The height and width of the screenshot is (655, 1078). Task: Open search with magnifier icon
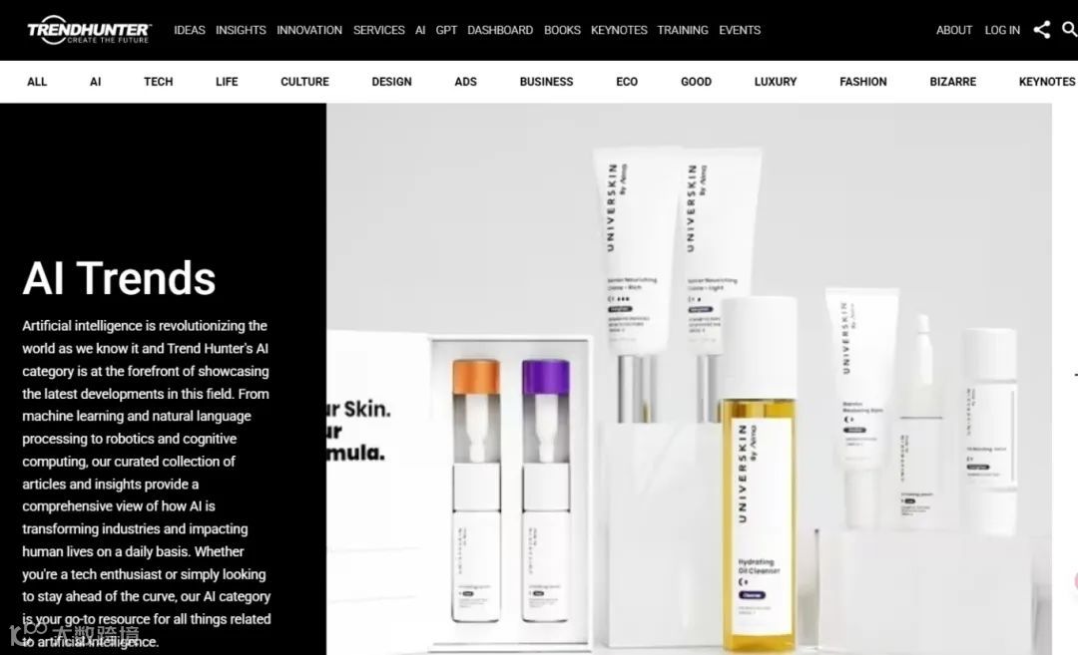1070,30
